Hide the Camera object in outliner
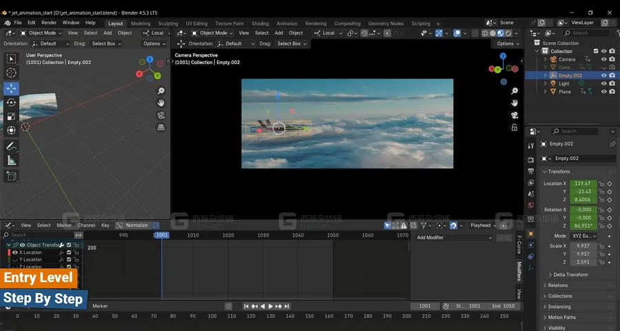 pos(604,59)
